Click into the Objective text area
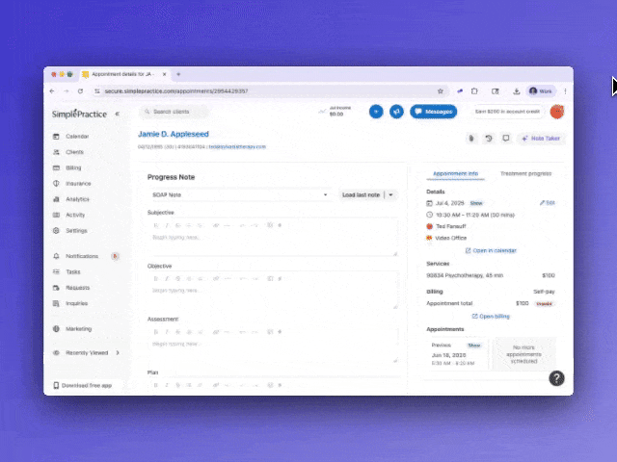The image size is (617, 462). [x=272, y=296]
